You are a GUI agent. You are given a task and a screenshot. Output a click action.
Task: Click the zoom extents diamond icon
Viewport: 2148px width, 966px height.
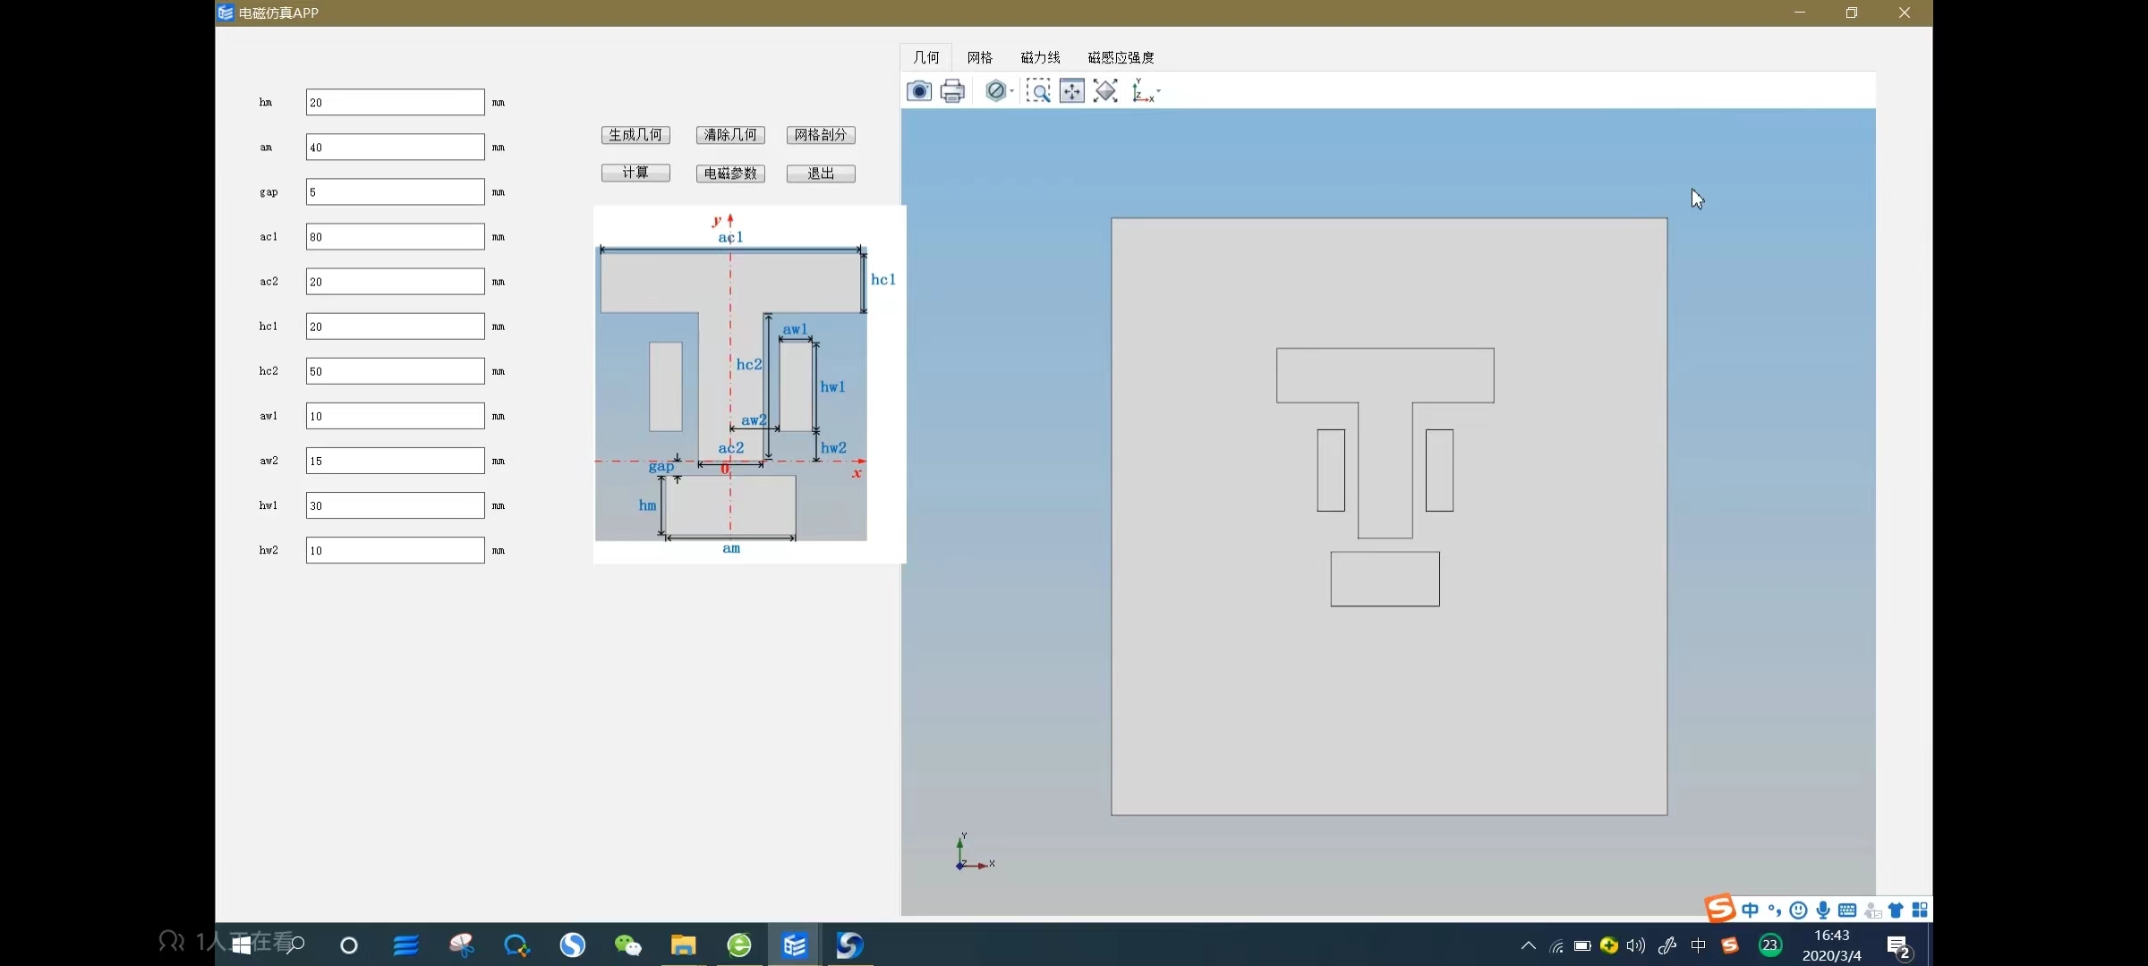1105,91
